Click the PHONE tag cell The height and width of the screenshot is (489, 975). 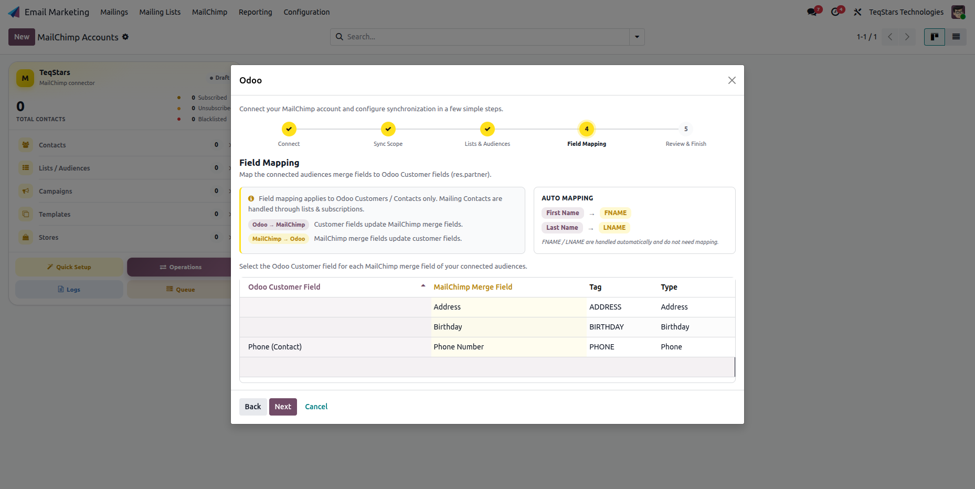pos(622,347)
